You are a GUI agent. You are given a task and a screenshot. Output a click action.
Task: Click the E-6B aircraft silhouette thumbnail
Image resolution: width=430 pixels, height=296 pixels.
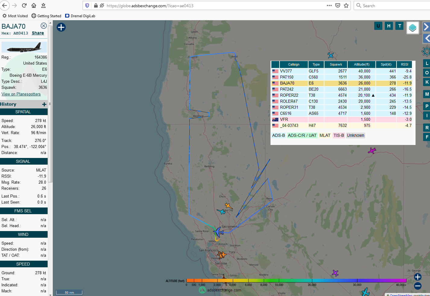coord(24,47)
